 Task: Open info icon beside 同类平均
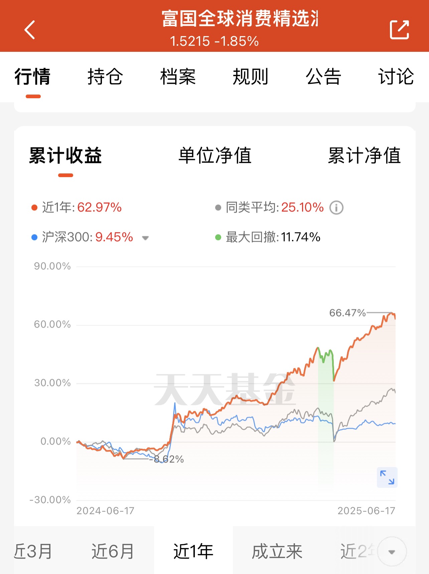336,207
